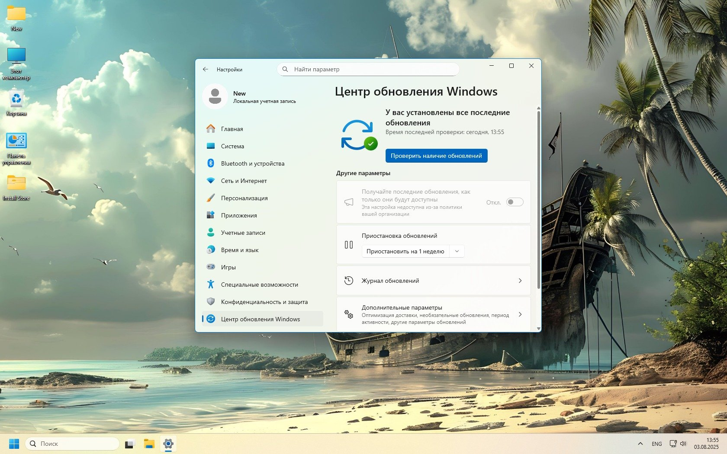Open the Система settings section
This screenshot has height=454, width=727.
click(263, 146)
